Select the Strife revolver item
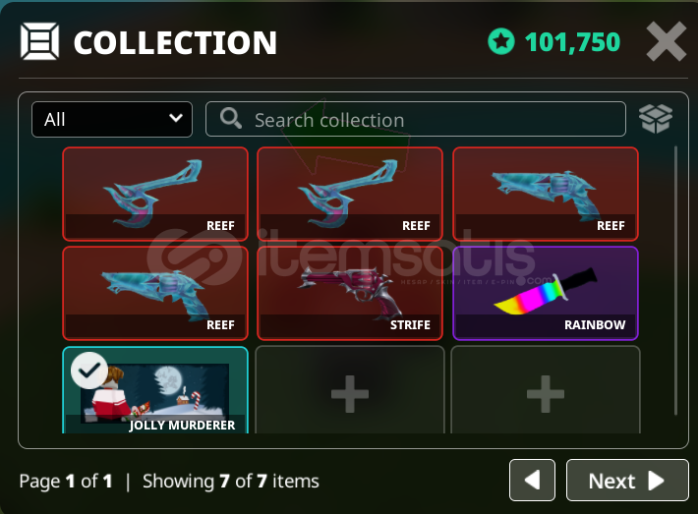The width and height of the screenshot is (698, 514). coord(350,293)
